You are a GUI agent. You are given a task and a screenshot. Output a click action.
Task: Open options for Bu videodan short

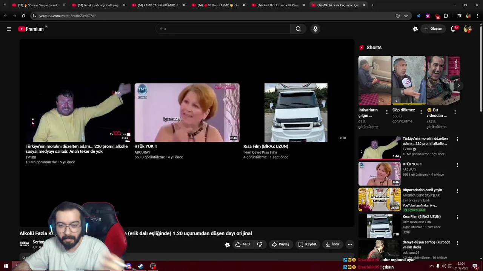coord(455,112)
